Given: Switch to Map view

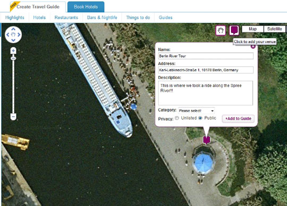Looking at the screenshot, I should click(x=252, y=29).
